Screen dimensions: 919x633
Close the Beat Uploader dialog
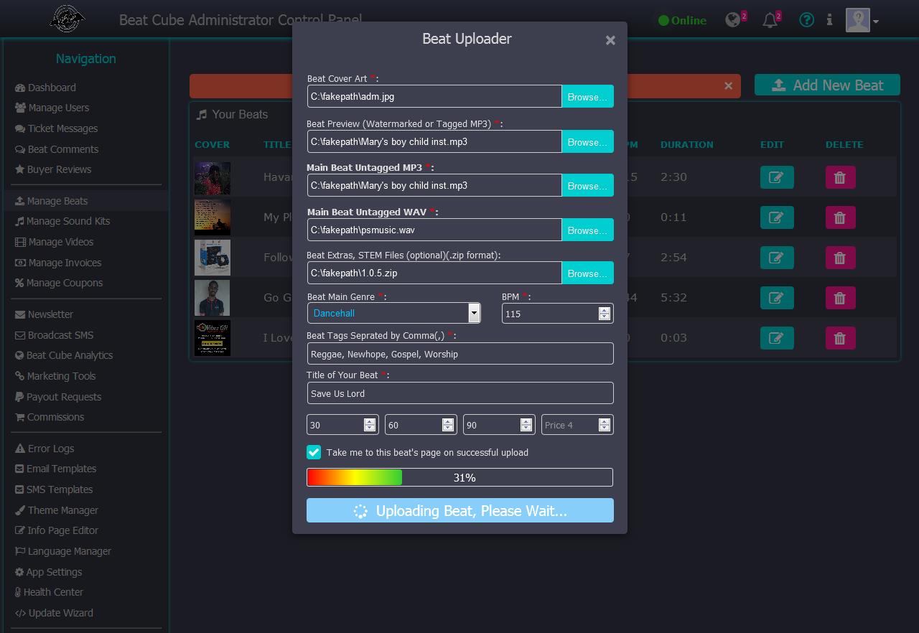click(610, 40)
